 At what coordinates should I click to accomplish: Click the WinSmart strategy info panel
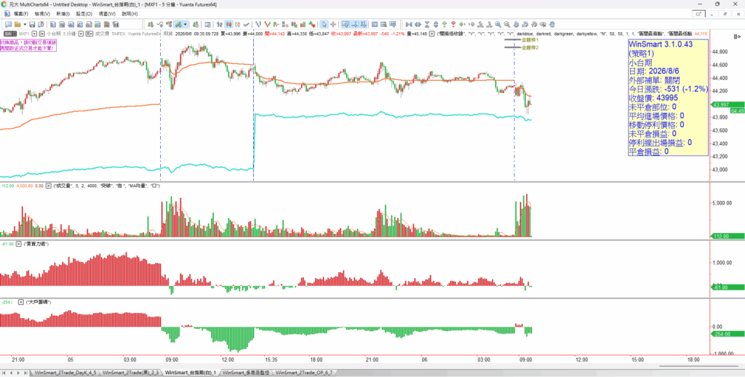point(668,98)
